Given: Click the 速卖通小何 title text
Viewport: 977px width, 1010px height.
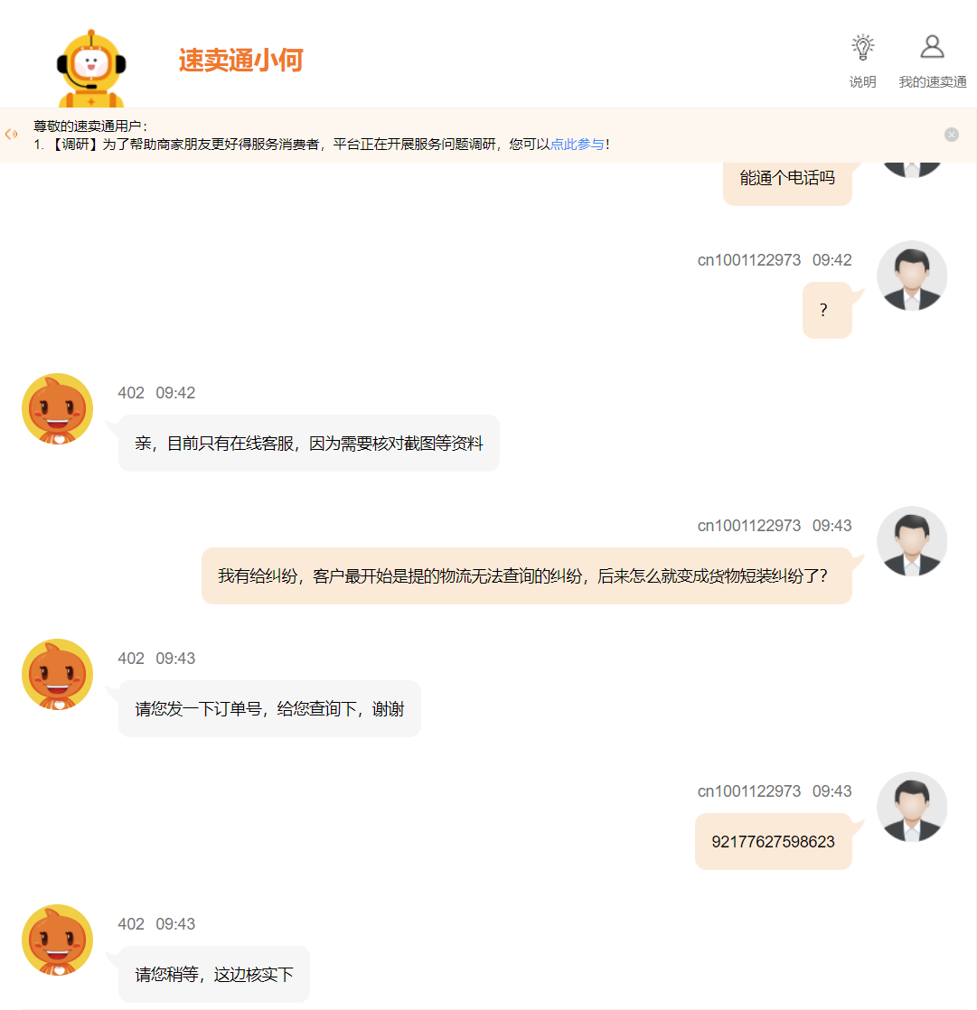Looking at the screenshot, I should click(240, 61).
